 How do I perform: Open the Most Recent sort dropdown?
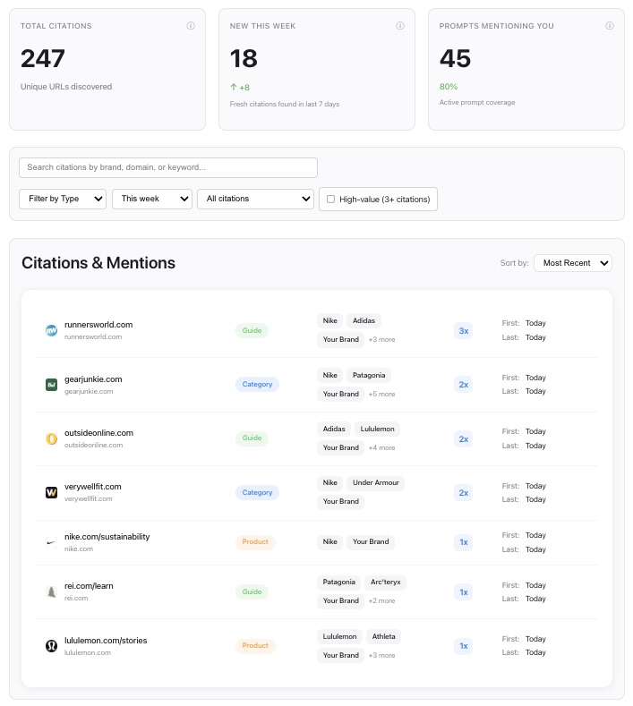coord(573,263)
